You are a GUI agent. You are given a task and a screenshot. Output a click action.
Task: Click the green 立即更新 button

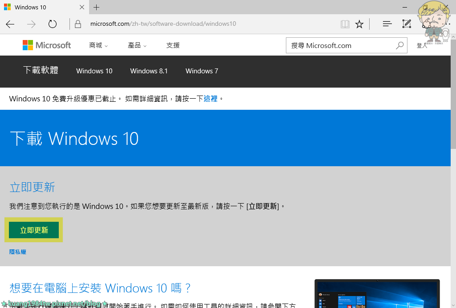[x=34, y=230]
